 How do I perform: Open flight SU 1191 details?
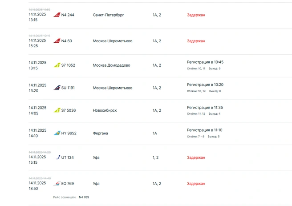point(68,88)
